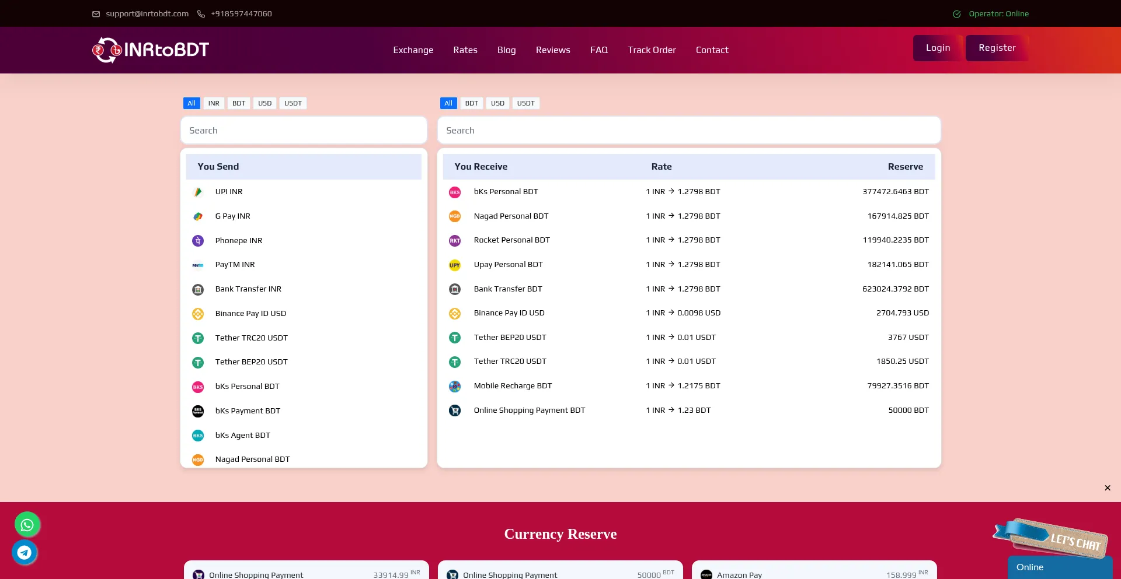The image size is (1121, 579).
Task: Click bKs Personal BDT icon in You Receive
Action: pos(455,192)
